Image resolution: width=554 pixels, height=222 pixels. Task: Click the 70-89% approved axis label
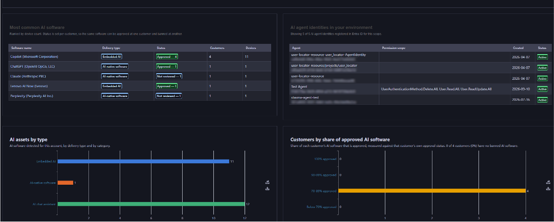pyautogui.click(x=325, y=191)
